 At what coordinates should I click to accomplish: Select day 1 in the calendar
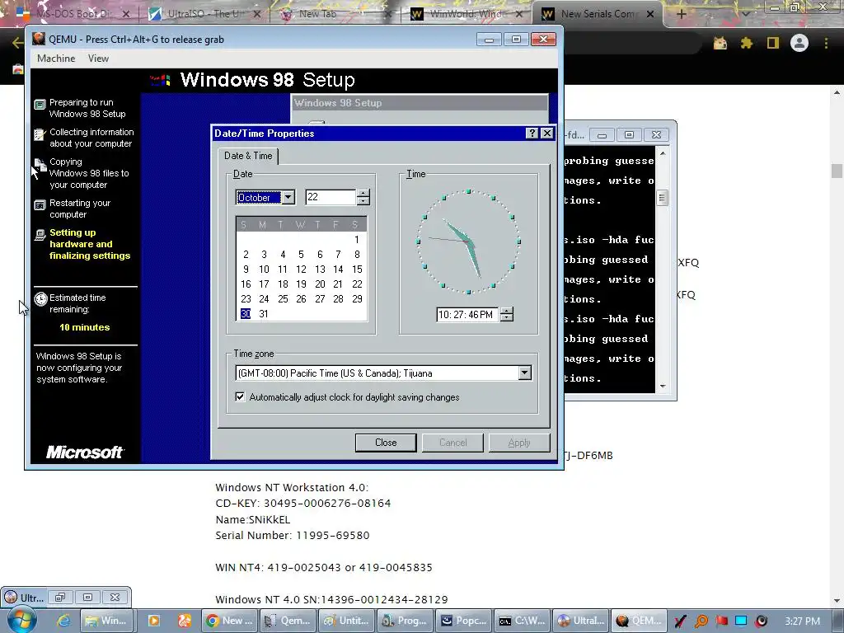coord(357,240)
